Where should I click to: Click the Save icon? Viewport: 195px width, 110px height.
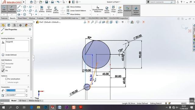pos(47,2)
